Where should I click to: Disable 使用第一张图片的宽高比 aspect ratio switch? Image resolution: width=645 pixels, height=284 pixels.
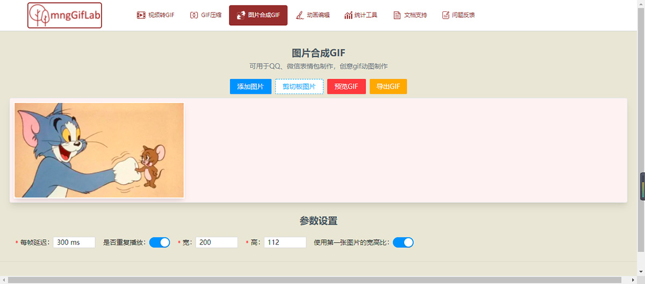pos(403,243)
